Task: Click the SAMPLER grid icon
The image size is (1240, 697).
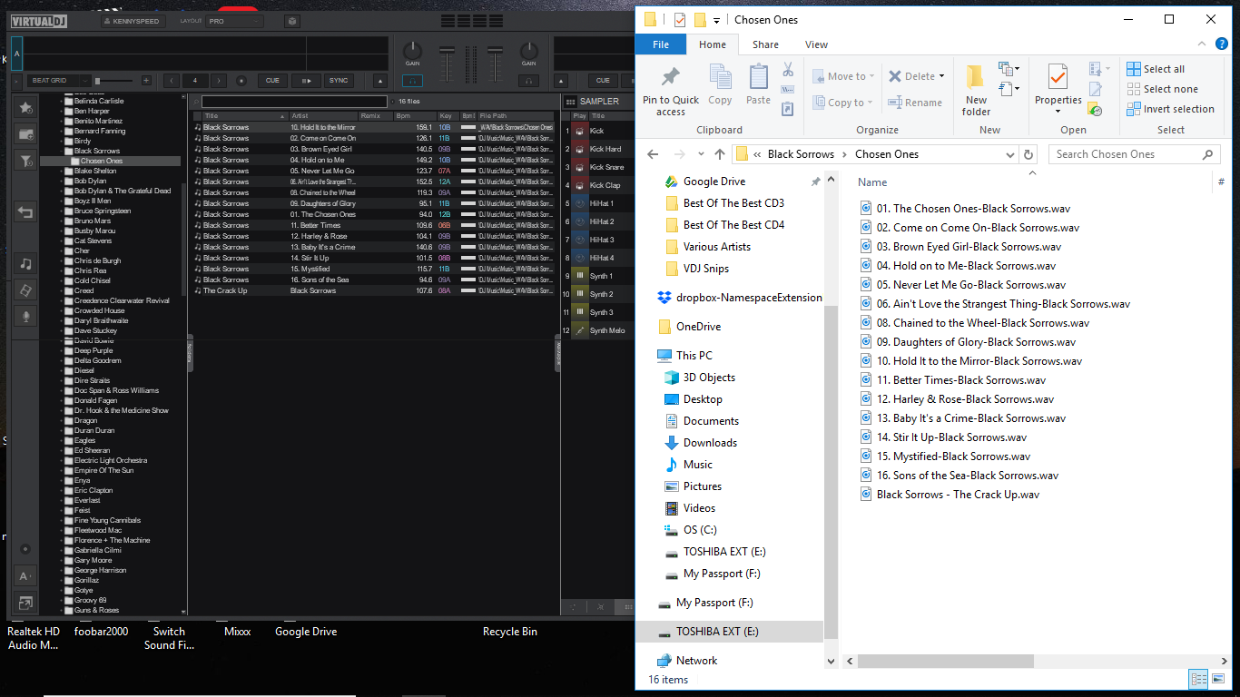Action: point(572,102)
